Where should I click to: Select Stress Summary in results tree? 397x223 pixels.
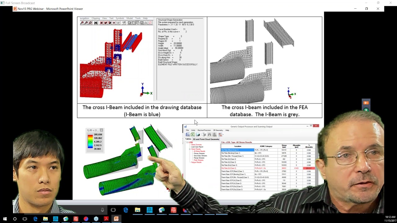tap(196, 145)
